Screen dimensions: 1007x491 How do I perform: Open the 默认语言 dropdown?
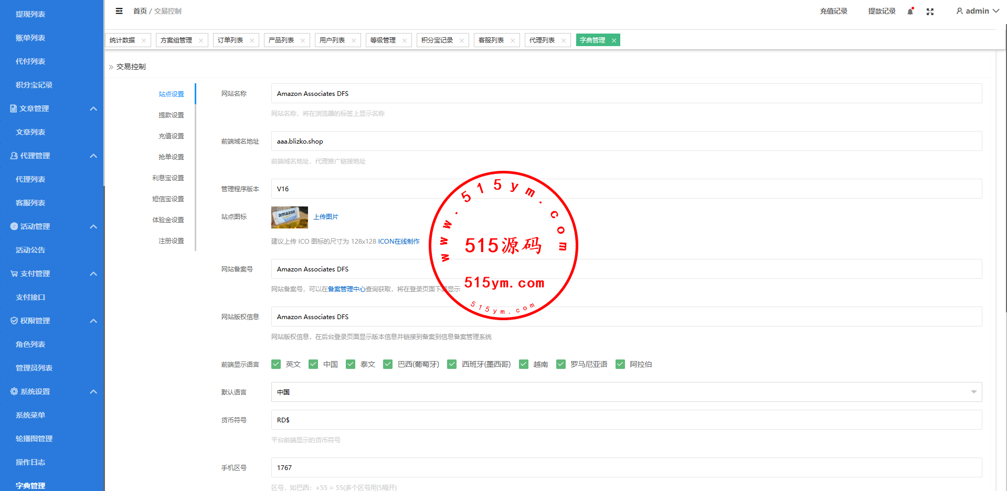coord(626,392)
